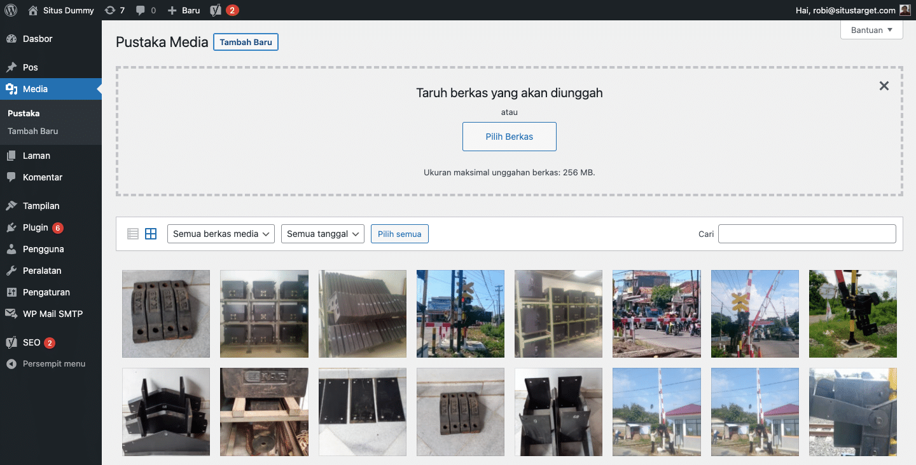The image size is (916, 465).
Task: Open Peralatan menu in sidebar
Action: [x=51, y=271]
